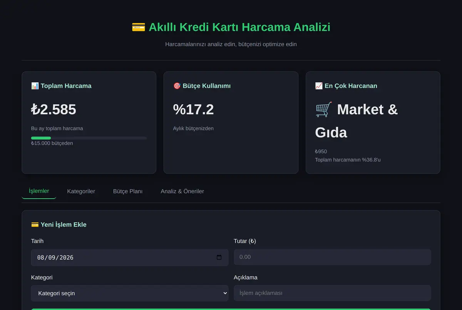Select the Analiz & Öneriler tab
Image resolution: width=462 pixels, height=310 pixels.
tap(182, 191)
